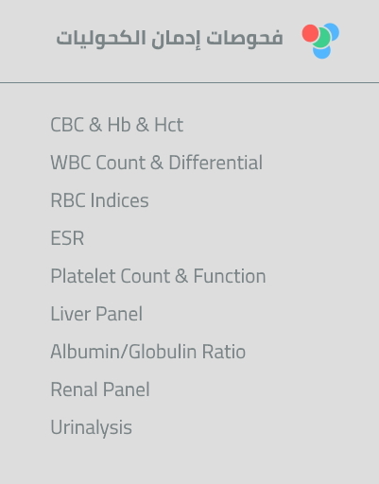
Task: Click the colorful circles logo icon
Action: pos(320,41)
